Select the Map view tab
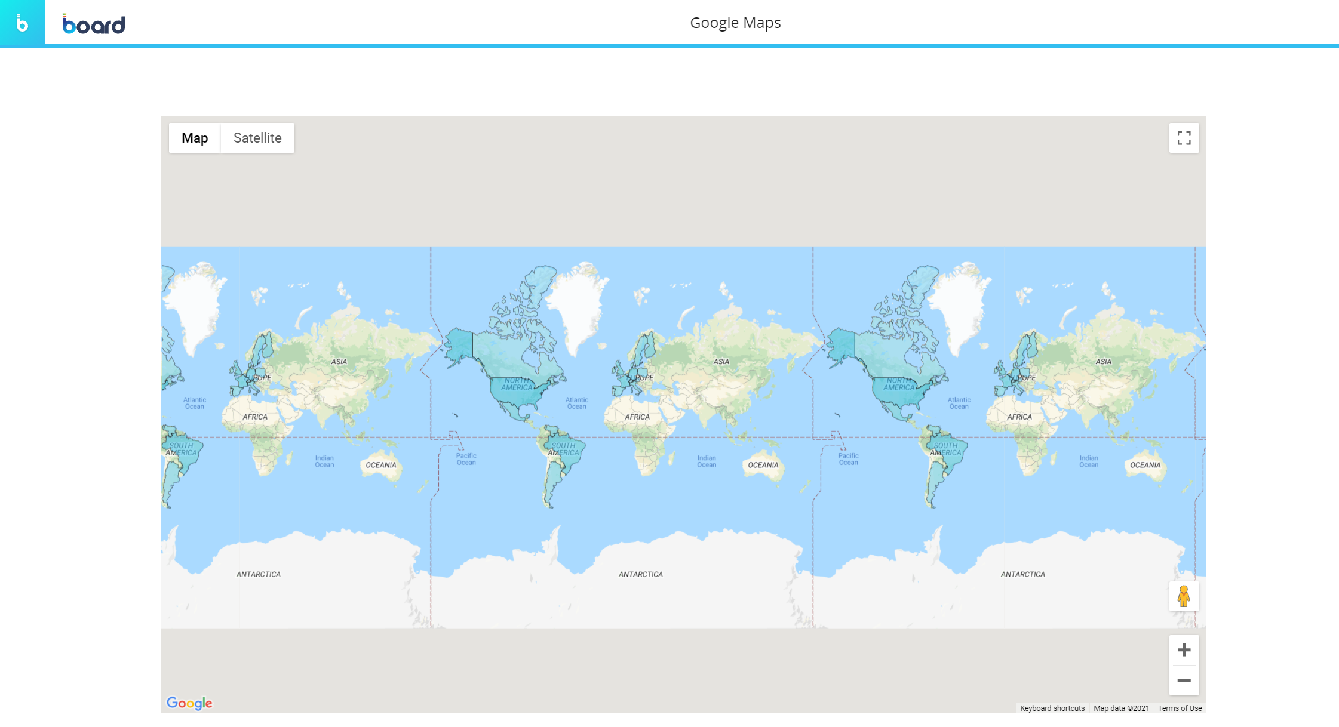This screenshot has height=727, width=1339. (195, 138)
